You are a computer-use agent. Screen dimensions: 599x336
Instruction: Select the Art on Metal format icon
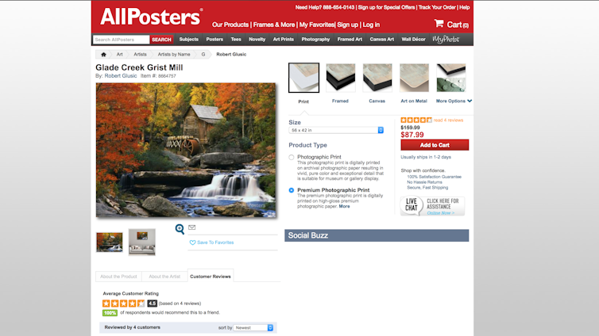tap(414, 78)
